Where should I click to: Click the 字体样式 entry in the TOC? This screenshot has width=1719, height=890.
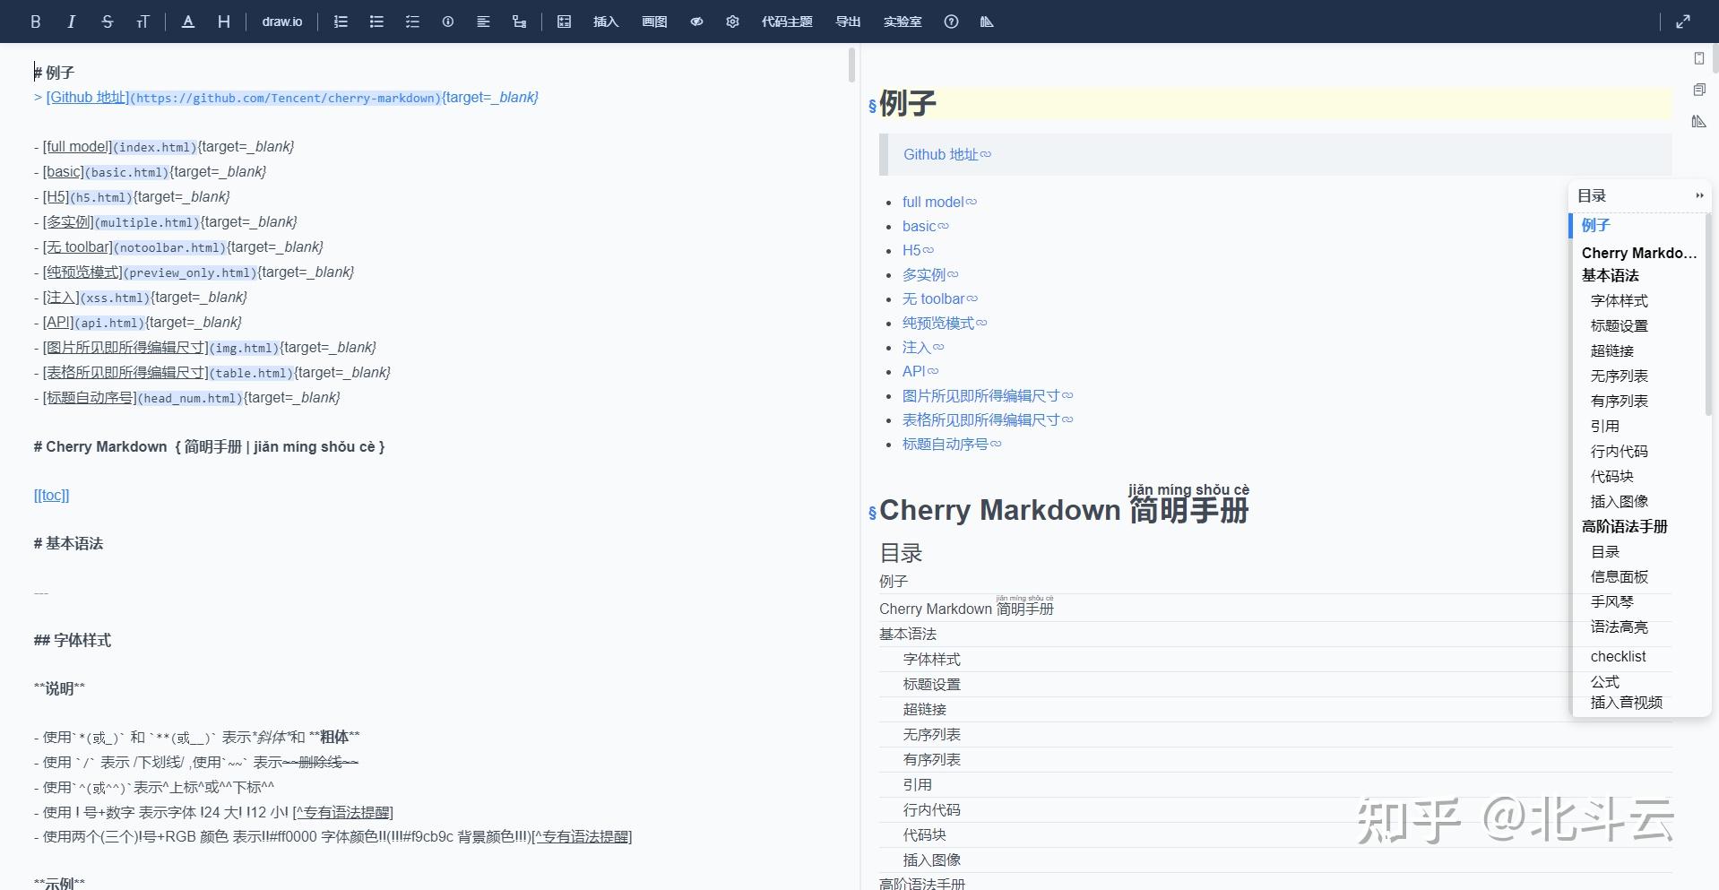[1619, 301]
